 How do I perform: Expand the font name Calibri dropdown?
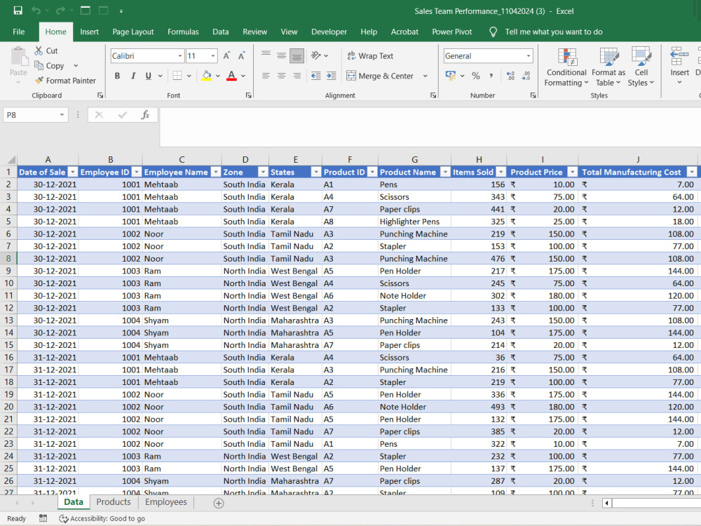coord(179,56)
